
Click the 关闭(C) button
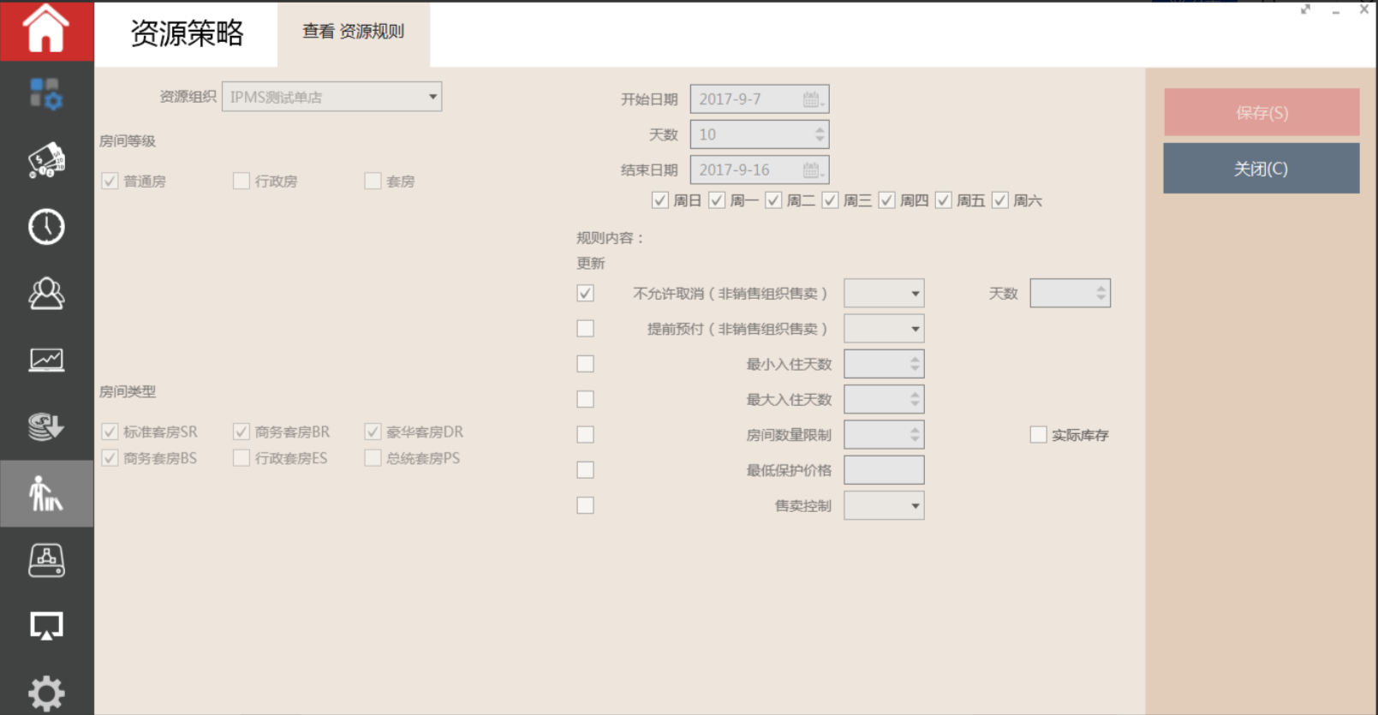[x=1261, y=169]
